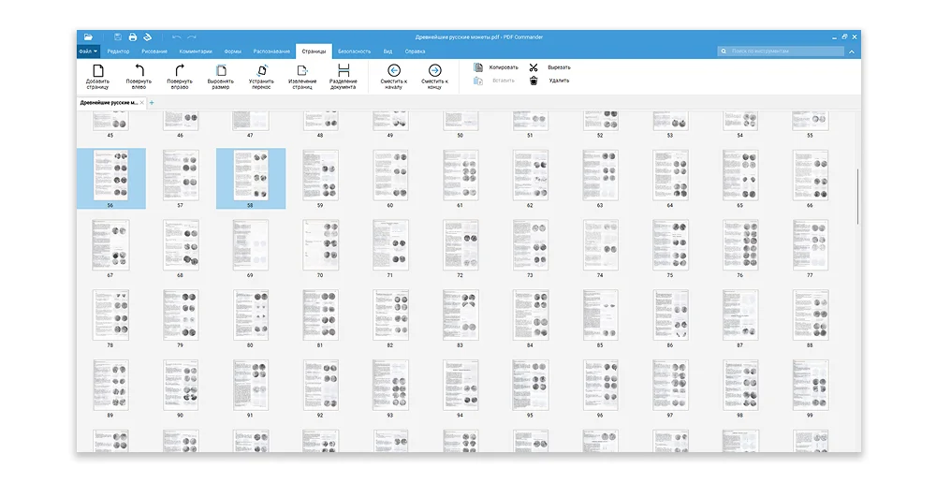Move pages to end with Сместить к концу
936x483 pixels.
click(x=434, y=77)
